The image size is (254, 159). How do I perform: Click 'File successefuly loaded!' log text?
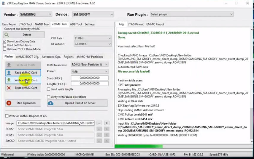(x=134, y=71)
